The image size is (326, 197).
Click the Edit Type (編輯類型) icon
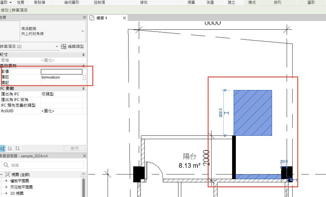click(x=64, y=47)
